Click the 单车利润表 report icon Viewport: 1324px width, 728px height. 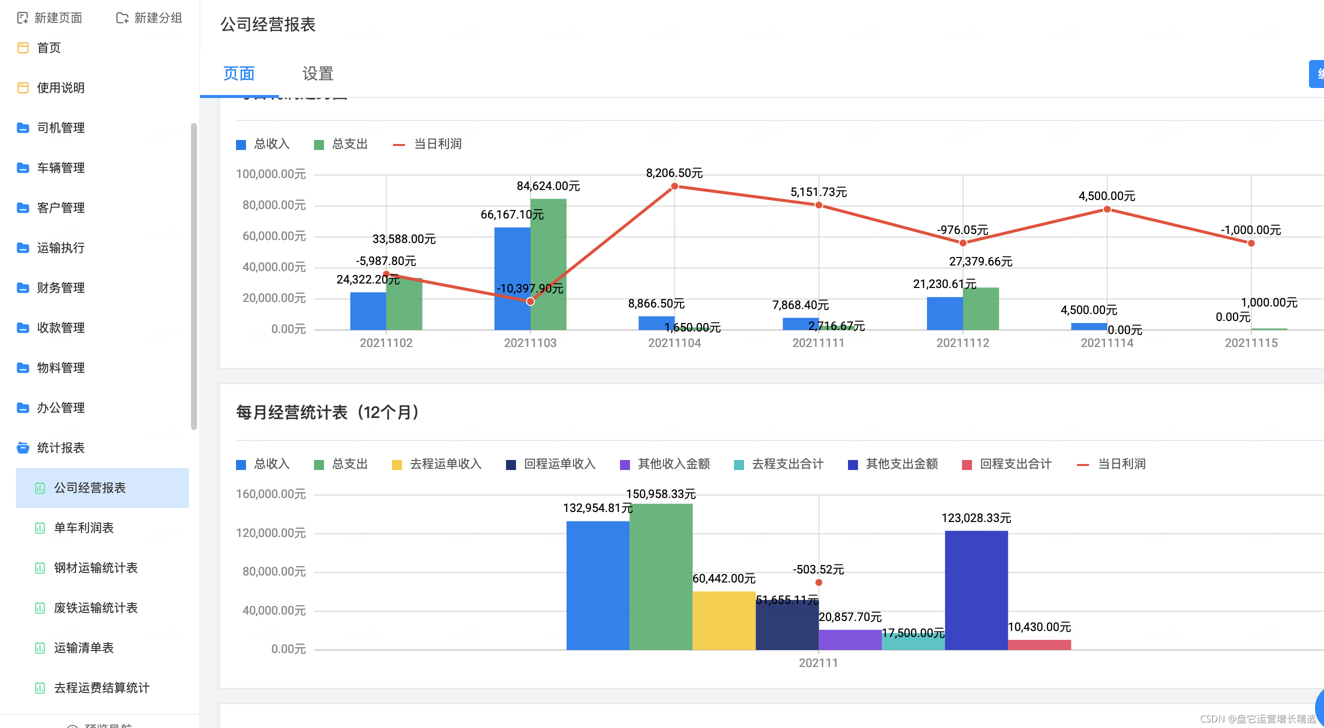[39, 528]
